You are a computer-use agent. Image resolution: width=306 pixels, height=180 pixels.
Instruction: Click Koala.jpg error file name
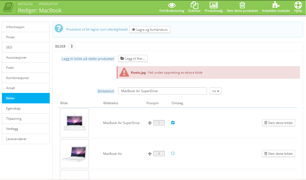pyautogui.click(x=138, y=73)
